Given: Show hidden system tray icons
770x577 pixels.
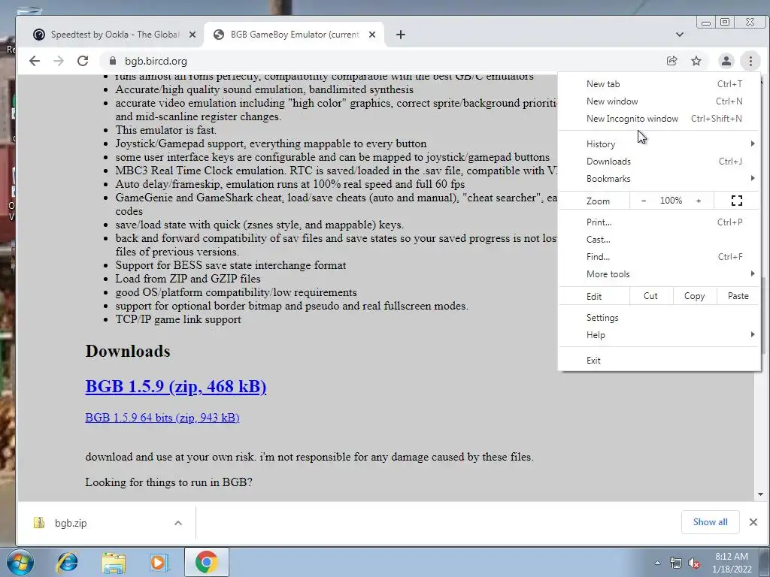Looking at the screenshot, I should point(657,563).
